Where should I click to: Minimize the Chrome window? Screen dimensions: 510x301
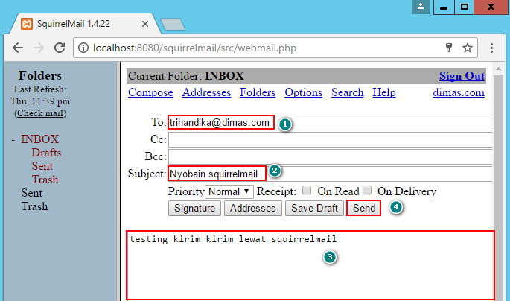444,7
